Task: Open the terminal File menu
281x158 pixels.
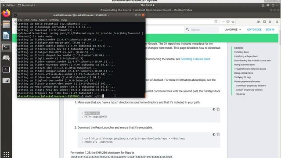Action: pyautogui.click(x=20, y=20)
